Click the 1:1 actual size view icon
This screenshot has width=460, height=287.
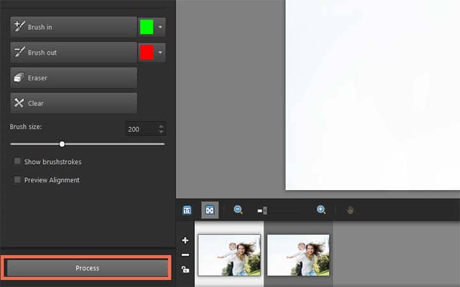coord(187,210)
